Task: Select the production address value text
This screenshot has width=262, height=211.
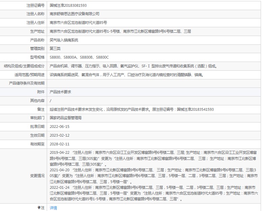Action: [x=120, y=31]
